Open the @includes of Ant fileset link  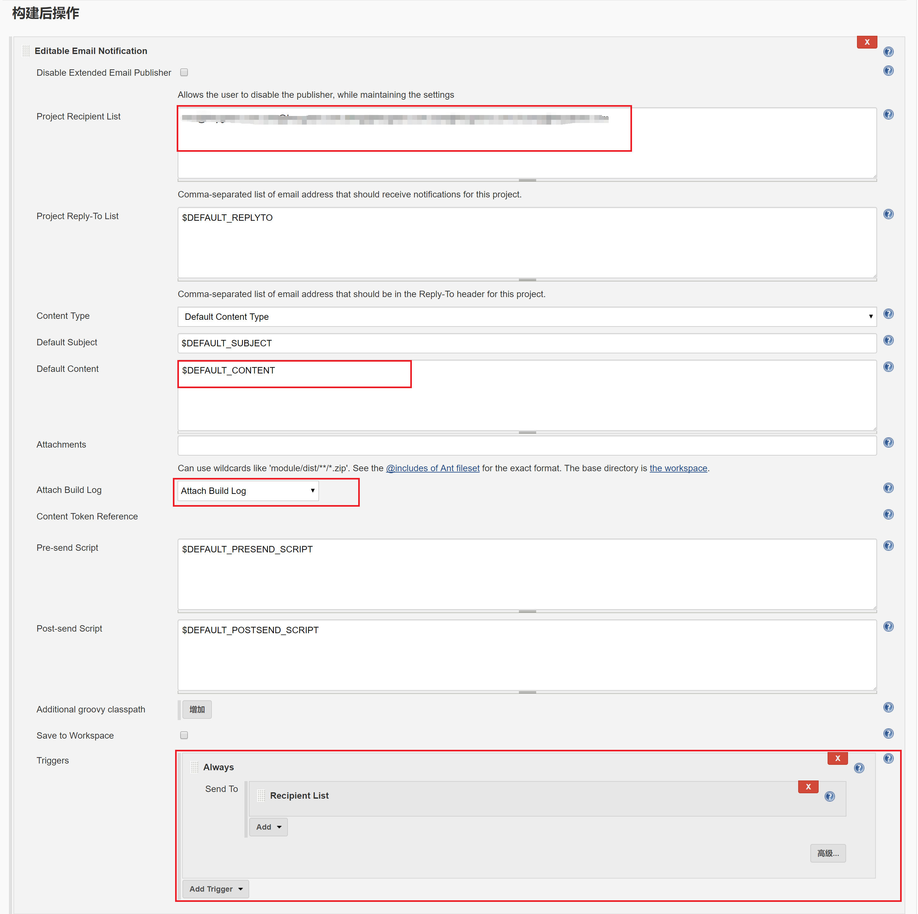(432, 468)
